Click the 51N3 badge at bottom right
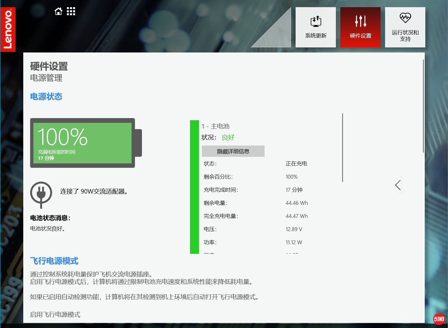The height and width of the screenshot is (328, 448). (439, 319)
